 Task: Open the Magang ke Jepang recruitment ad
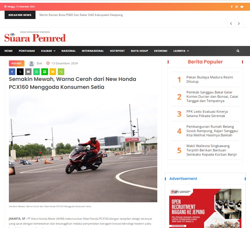click(205, 208)
